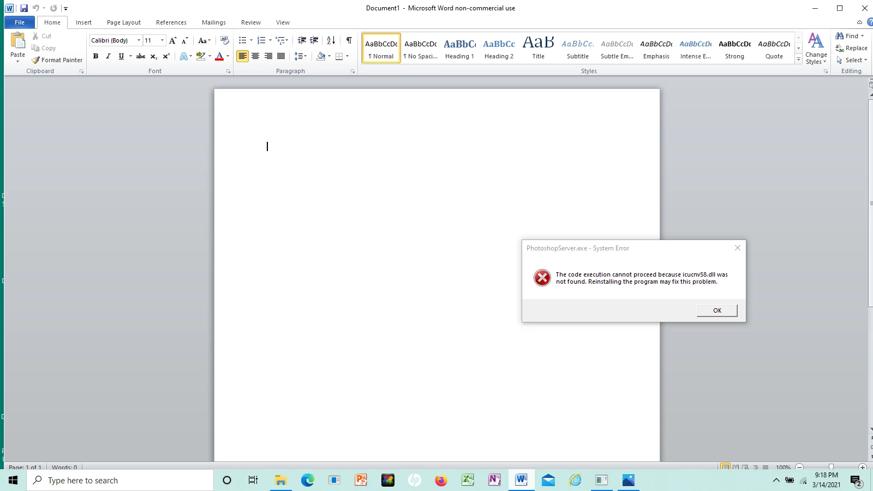Apply superscript formatting
This screenshot has width=873, height=491.
166,56
